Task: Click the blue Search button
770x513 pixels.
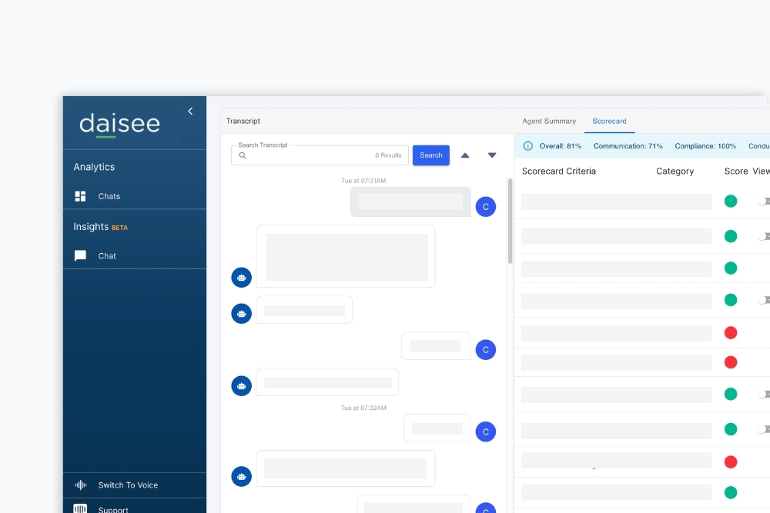Action: click(x=431, y=155)
